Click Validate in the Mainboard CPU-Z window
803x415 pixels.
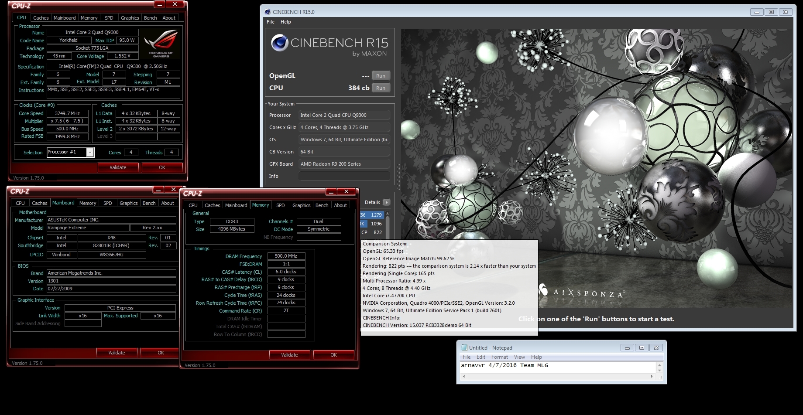click(117, 353)
